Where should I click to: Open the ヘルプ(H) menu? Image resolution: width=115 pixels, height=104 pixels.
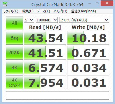[60, 11]
